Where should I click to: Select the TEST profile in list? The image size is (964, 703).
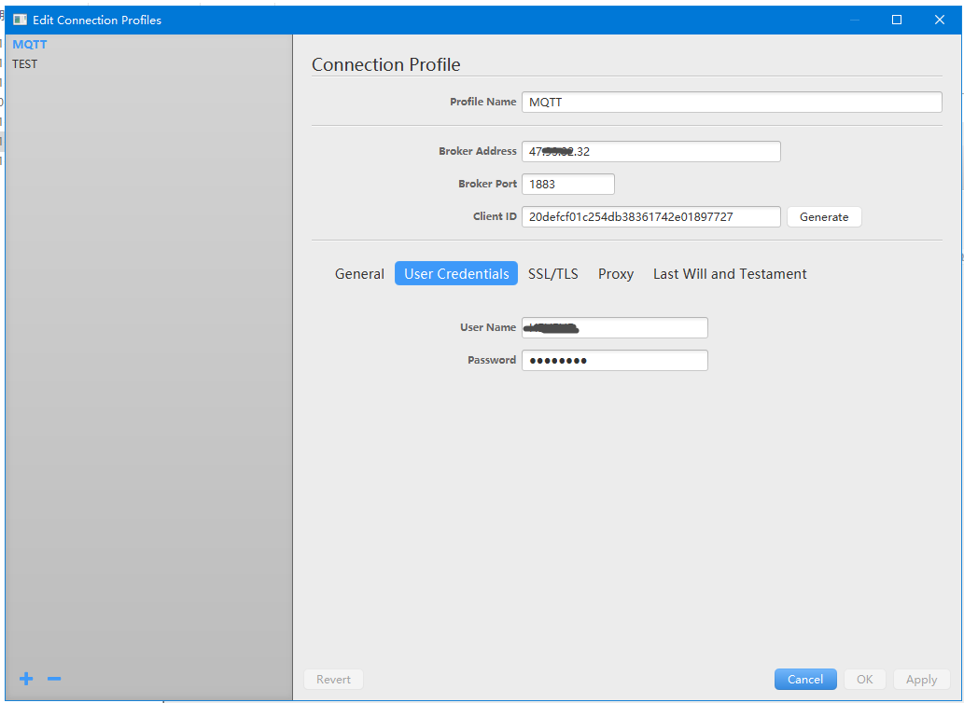tap(25, 64)
